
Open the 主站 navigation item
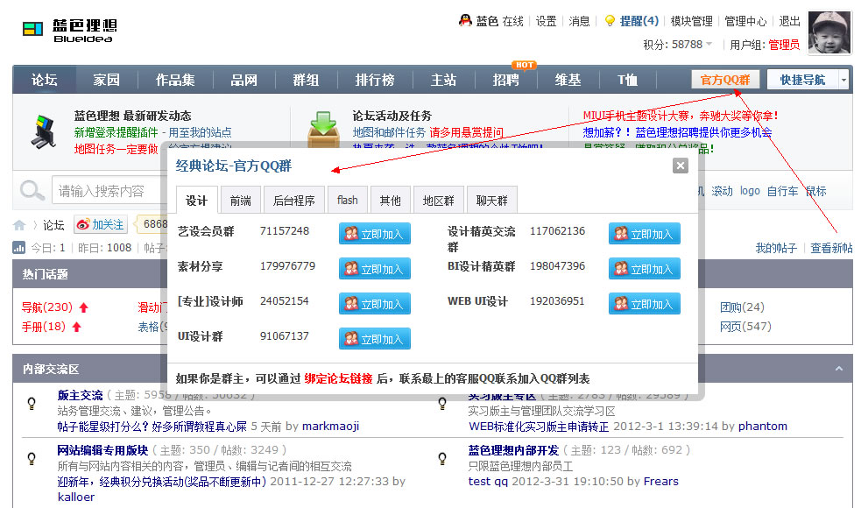point(443,81)
